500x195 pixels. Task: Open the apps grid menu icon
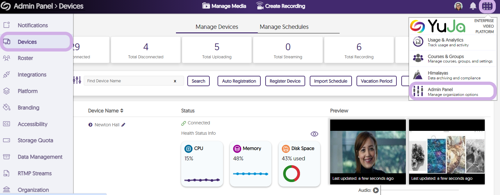(487, 6)
